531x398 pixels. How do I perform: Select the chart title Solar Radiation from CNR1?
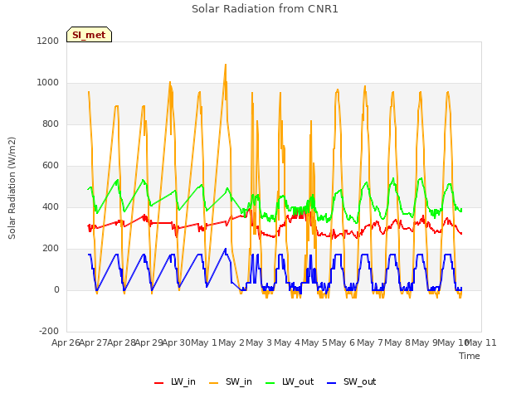pyautogui.click(x=265, y=9)
